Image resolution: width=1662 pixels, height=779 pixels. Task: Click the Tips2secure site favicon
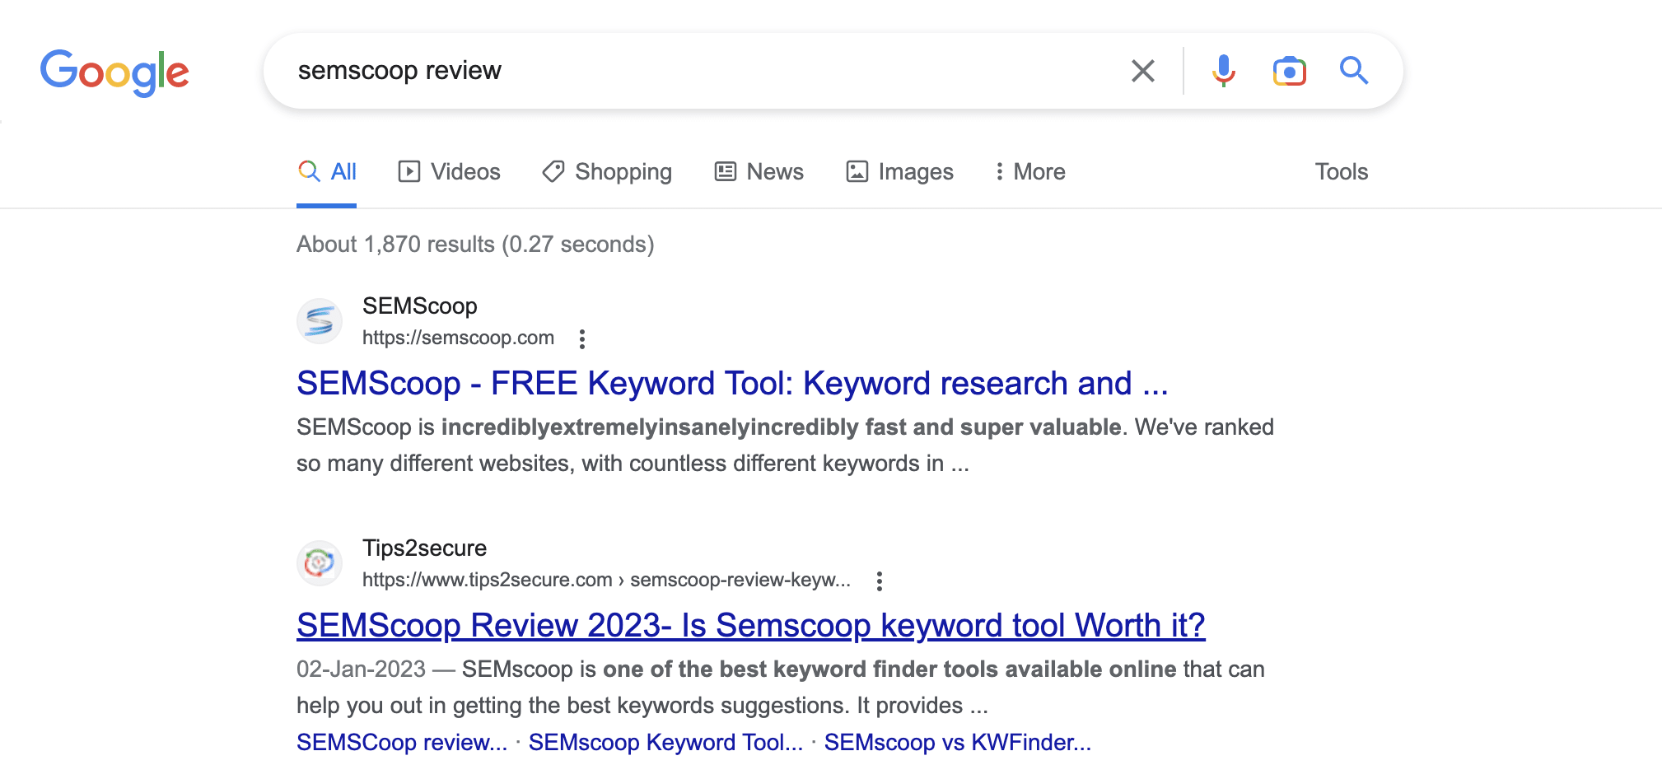(320, 563)
